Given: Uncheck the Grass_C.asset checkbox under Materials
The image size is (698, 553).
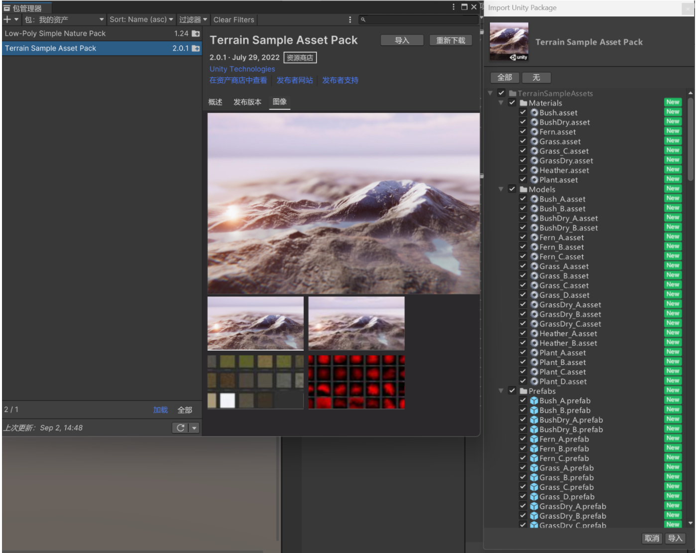Looking at the screenshot, I should [523, 151].
